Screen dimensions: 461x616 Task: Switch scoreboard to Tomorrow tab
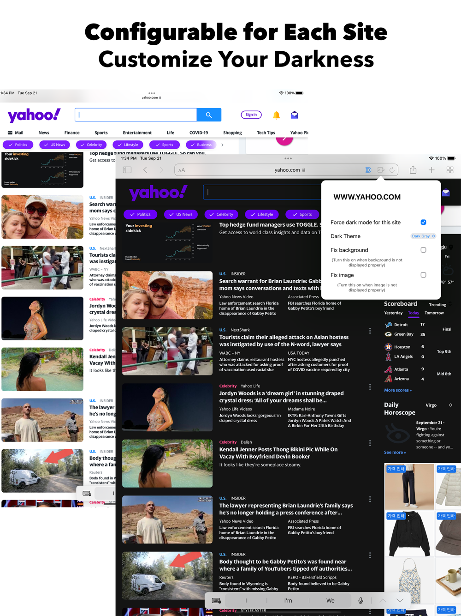click(x=434, y=313)
